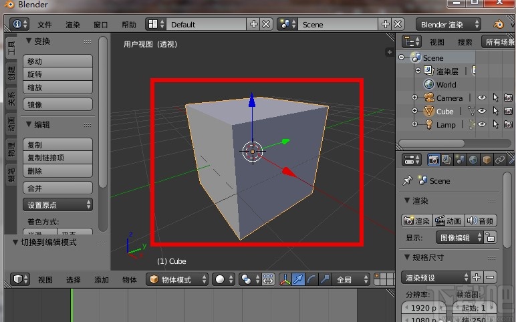
Task: Open the 3D view 添加 menu
Action: point(102,280)
